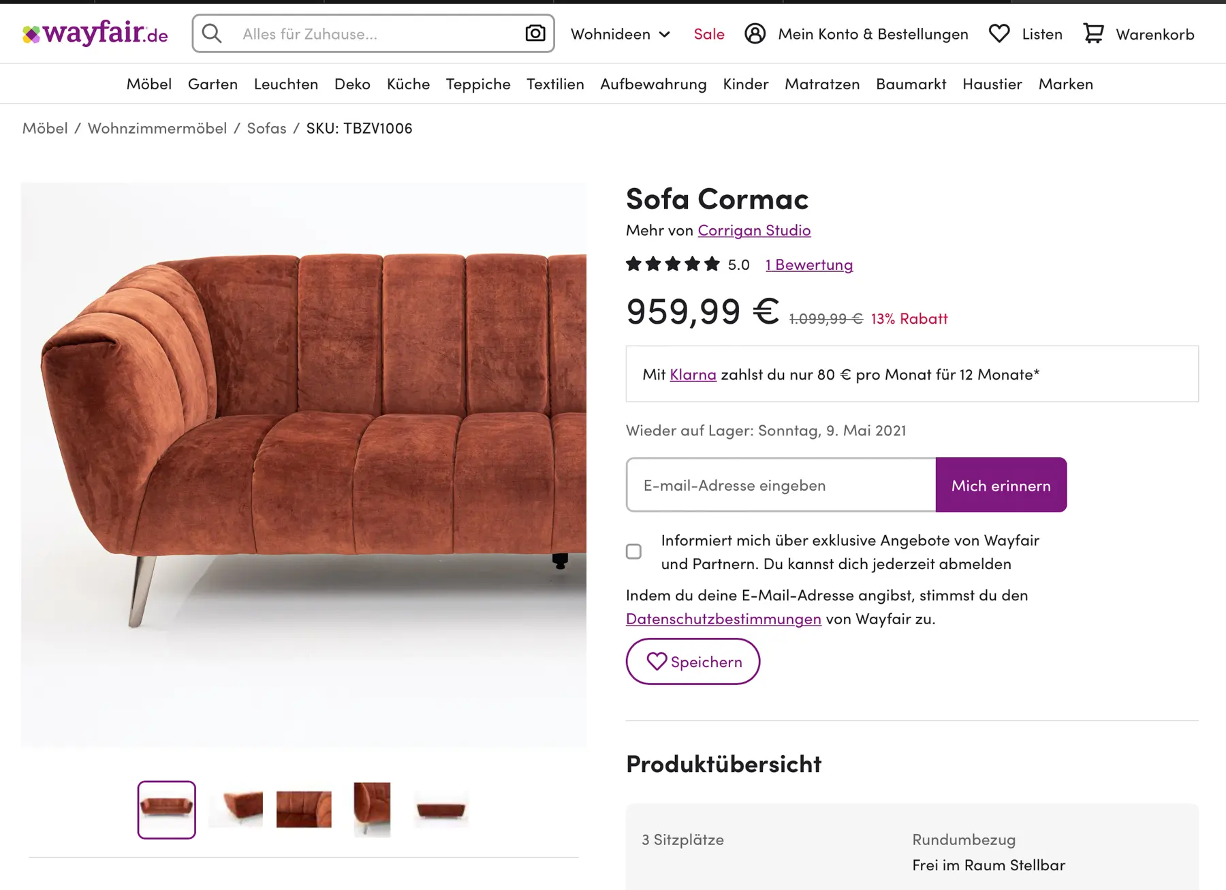
Task: Click the Mich erinnern button
Action: pos(1001,485)
